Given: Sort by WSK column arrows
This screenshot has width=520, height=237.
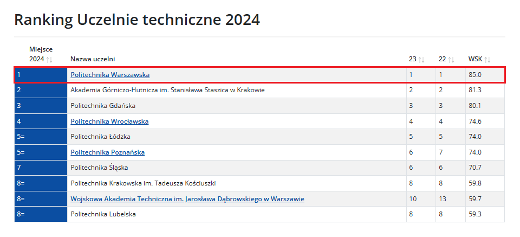Looking at the screenshot, I should 487,60.
